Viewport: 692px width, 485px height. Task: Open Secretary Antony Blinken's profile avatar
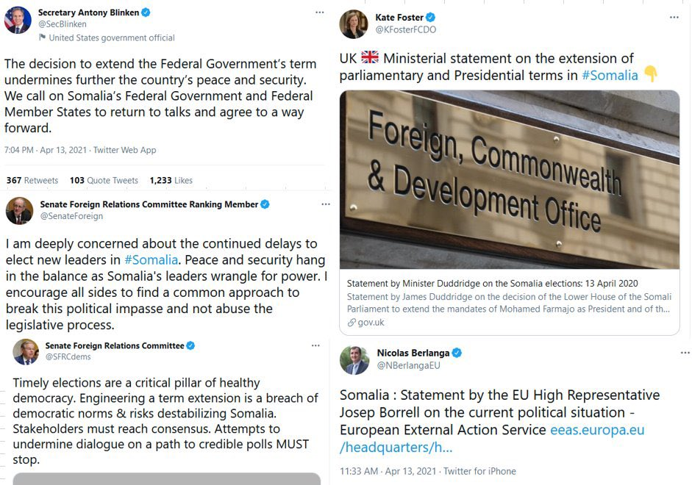click(x=18, y=20)
